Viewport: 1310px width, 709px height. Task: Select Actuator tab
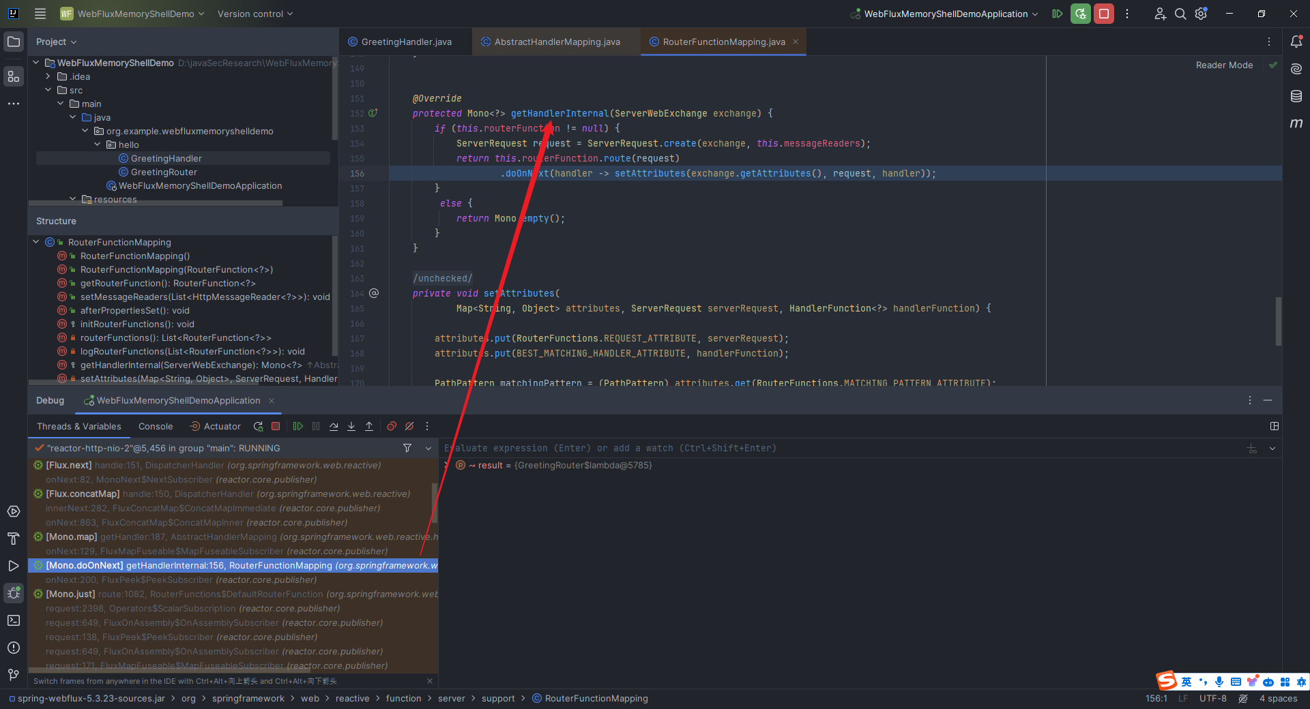point(215,426)
